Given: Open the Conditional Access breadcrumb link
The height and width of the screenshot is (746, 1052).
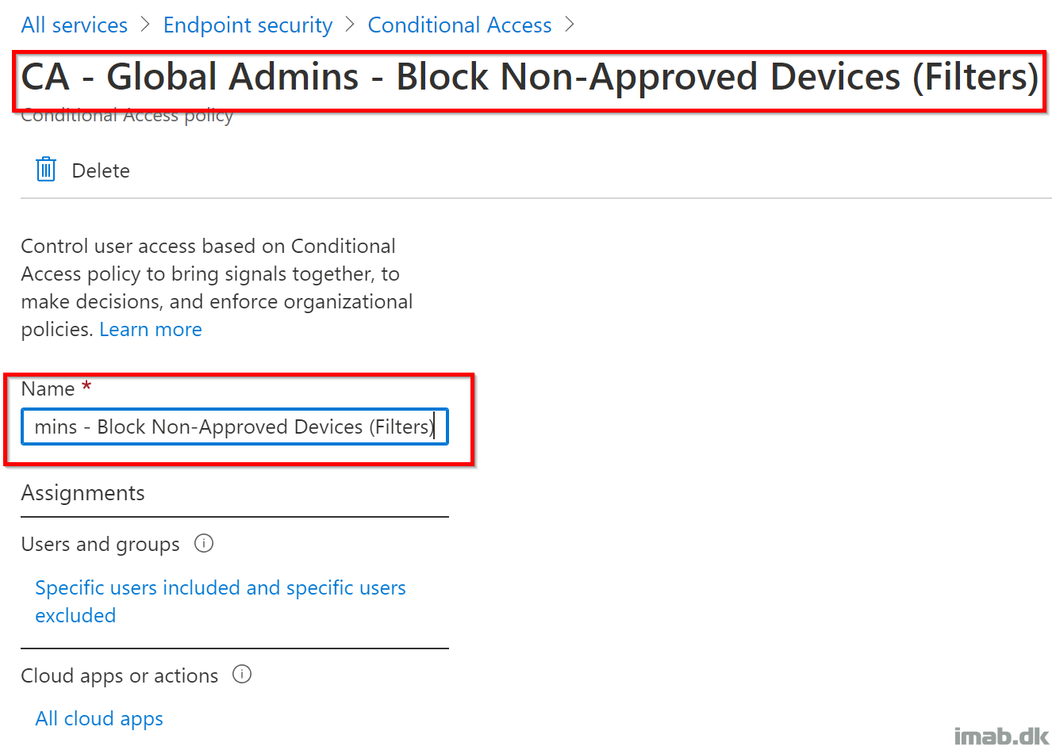Looking at the screenshot, I should click(459, 25).
